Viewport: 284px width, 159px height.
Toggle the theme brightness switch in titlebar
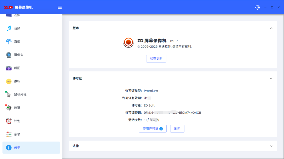click(x=257, y=7)
